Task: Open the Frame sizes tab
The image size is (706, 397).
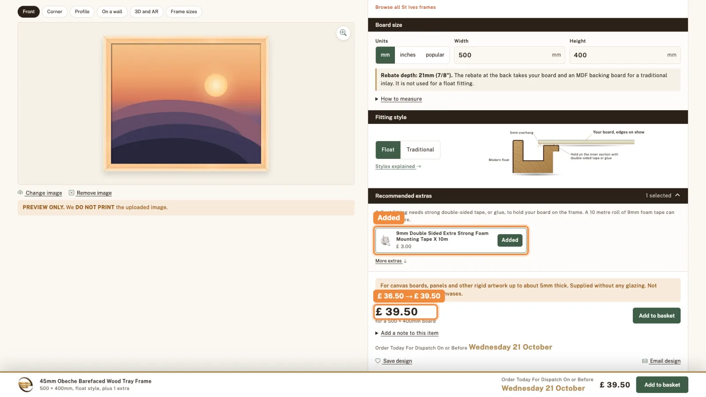Action: tap(184, 12)
